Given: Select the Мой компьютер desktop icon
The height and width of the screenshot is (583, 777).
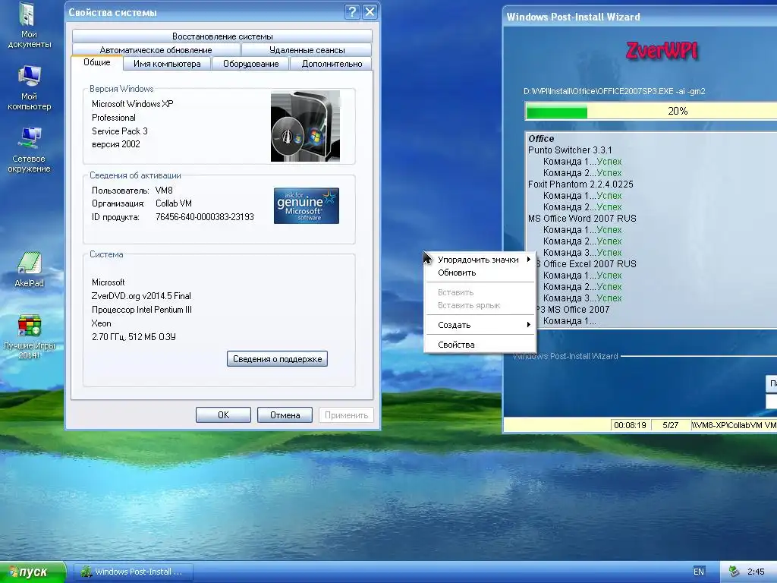Looking at the screenshot, I should click(x=29, y=88).
